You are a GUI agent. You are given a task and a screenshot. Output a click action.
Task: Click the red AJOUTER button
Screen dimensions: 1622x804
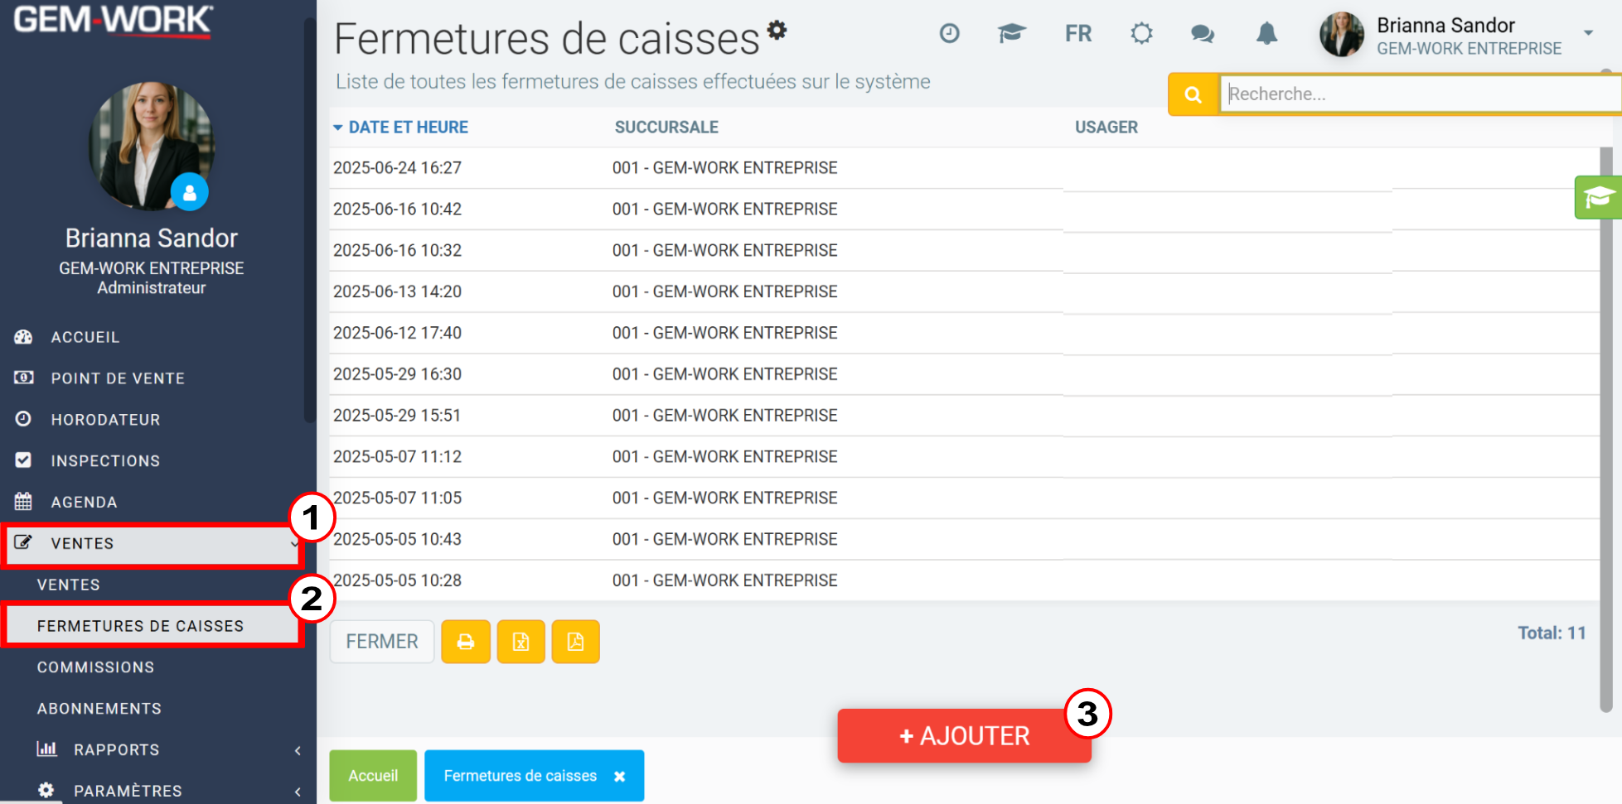tap(964, 736)
